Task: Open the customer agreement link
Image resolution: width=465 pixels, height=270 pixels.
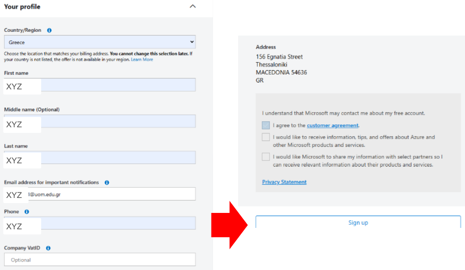Action: (x=333, y=125)
